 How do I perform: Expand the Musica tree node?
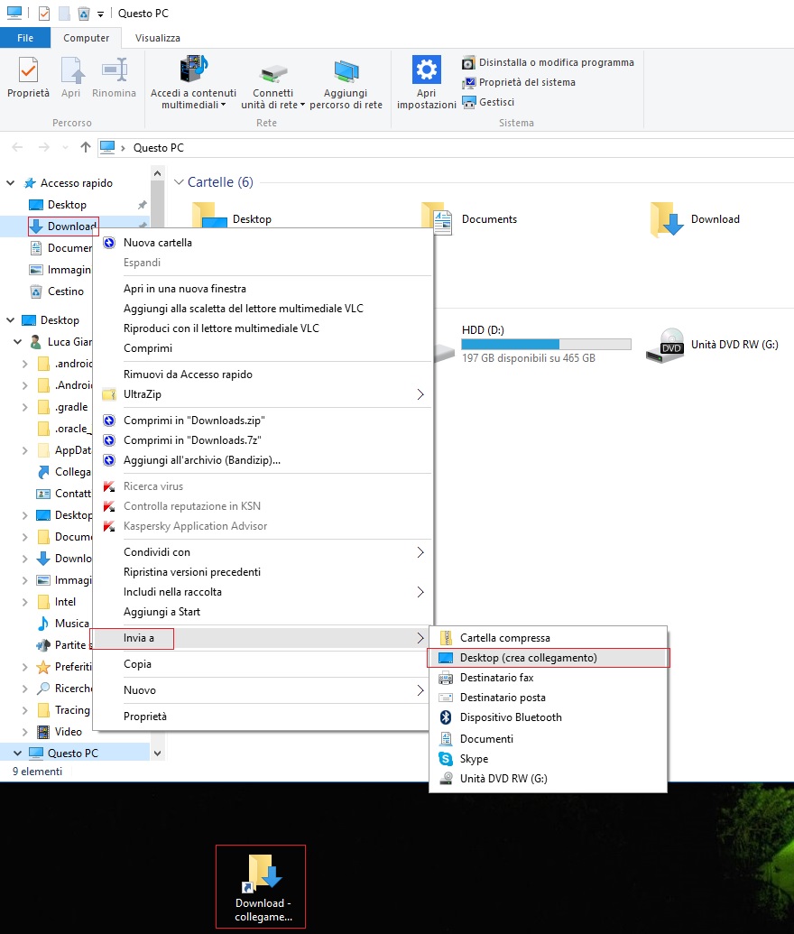tap(24, 624)
